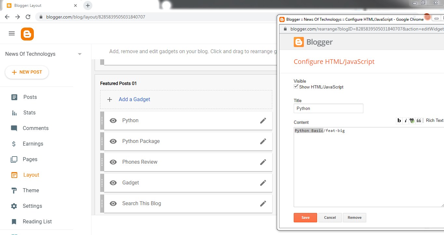Edit the Python gadget with pencil icon

263,121
